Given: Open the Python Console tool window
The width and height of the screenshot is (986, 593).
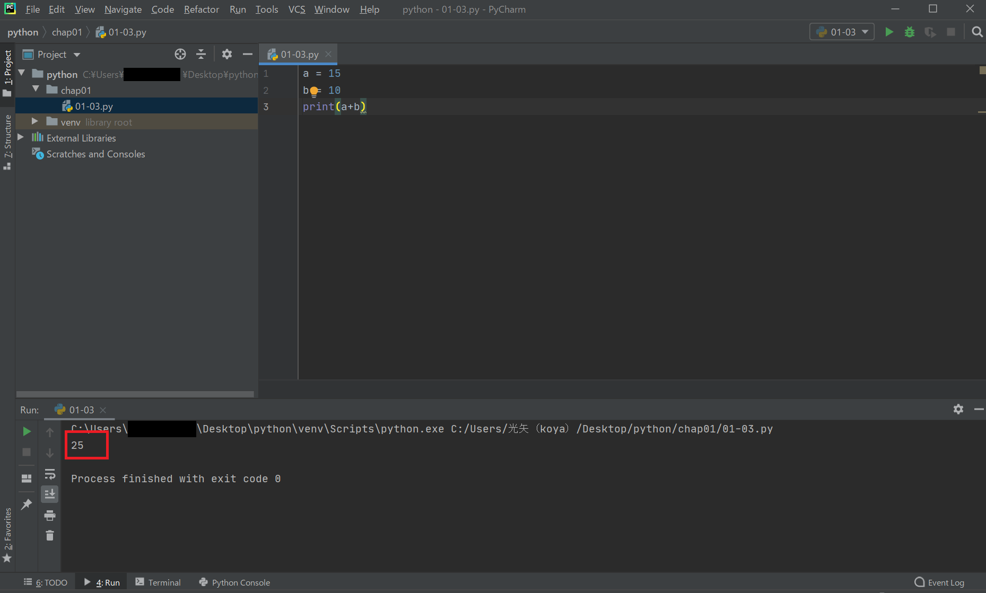Looking at the screenshot, I should (x=234, y=582).
